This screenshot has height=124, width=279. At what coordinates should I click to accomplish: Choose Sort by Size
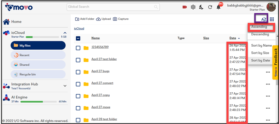click(x=260, y=53)
